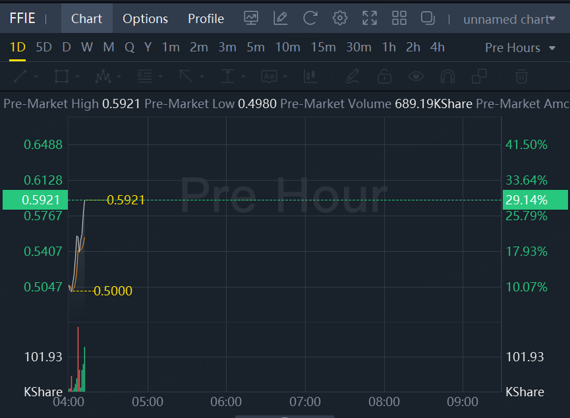Switch to the Profile tab
Screen dimensions: 570x418
click(206, 18)
